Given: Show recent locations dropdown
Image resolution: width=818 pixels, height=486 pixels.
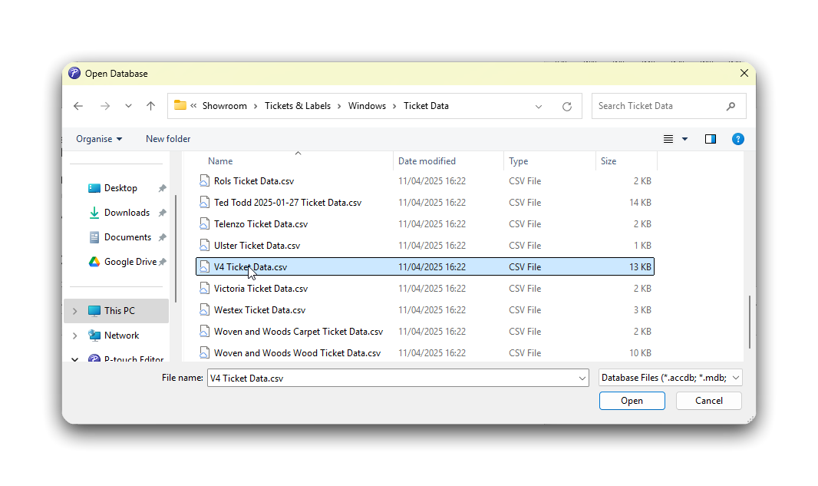Looking at the screenshot, I should pos(128,106).
